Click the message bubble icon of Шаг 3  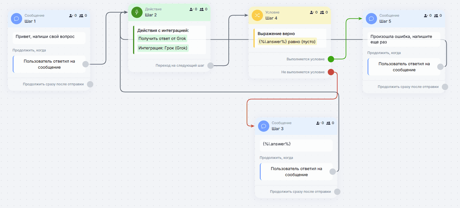click(264, 126)
